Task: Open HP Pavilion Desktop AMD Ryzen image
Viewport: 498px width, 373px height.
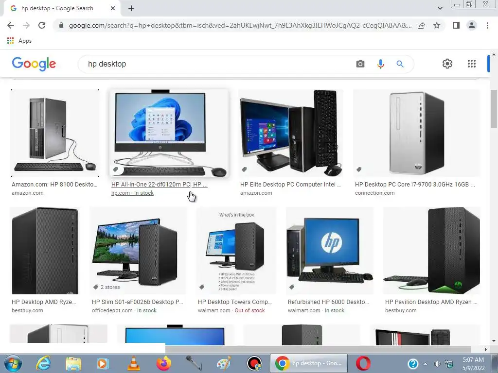Action: tap(432, 251)
